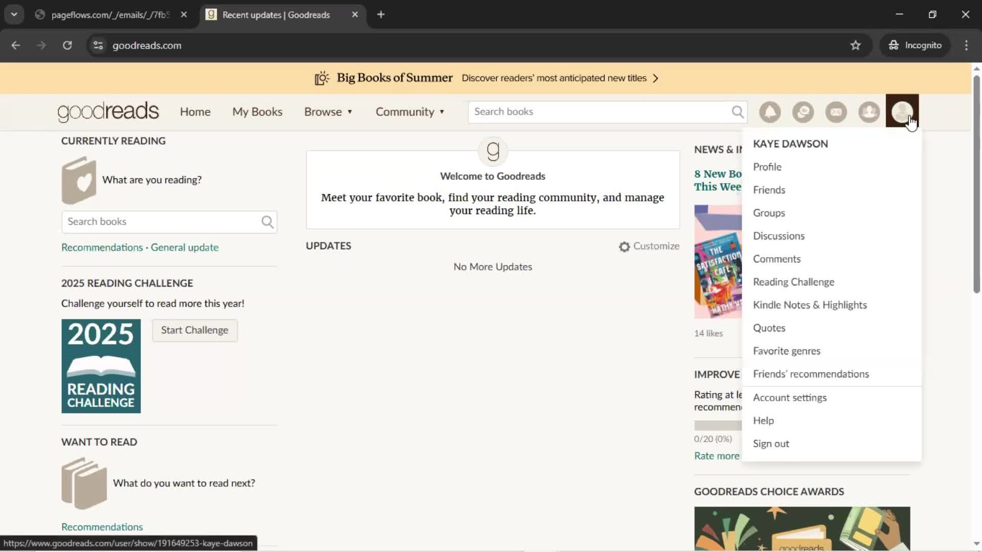Viewport: 982px width, 552px height.
Task: Click the profile avatar icon
Action: 902,111
